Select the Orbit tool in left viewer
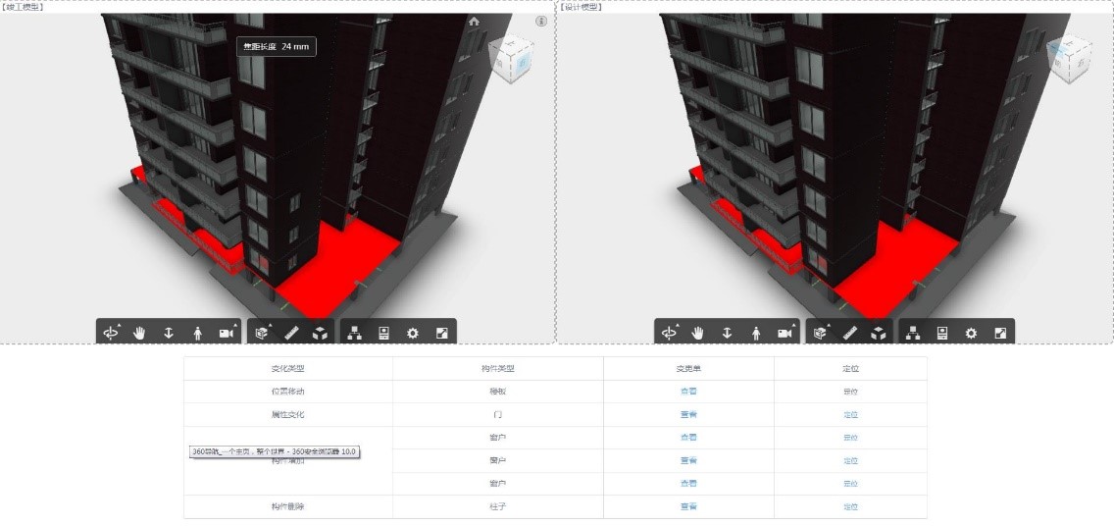This screenshot has height=526, width=1114. [x=110, y=333]
